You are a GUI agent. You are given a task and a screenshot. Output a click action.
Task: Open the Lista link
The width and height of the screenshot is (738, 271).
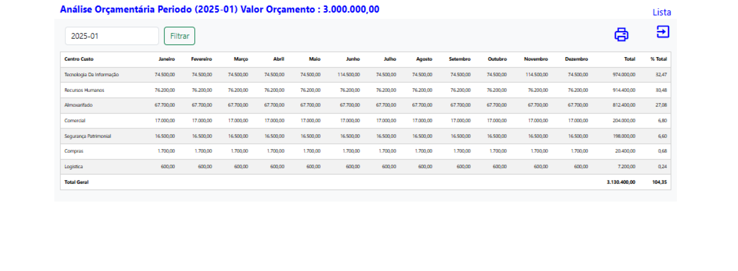click(661, 12)
